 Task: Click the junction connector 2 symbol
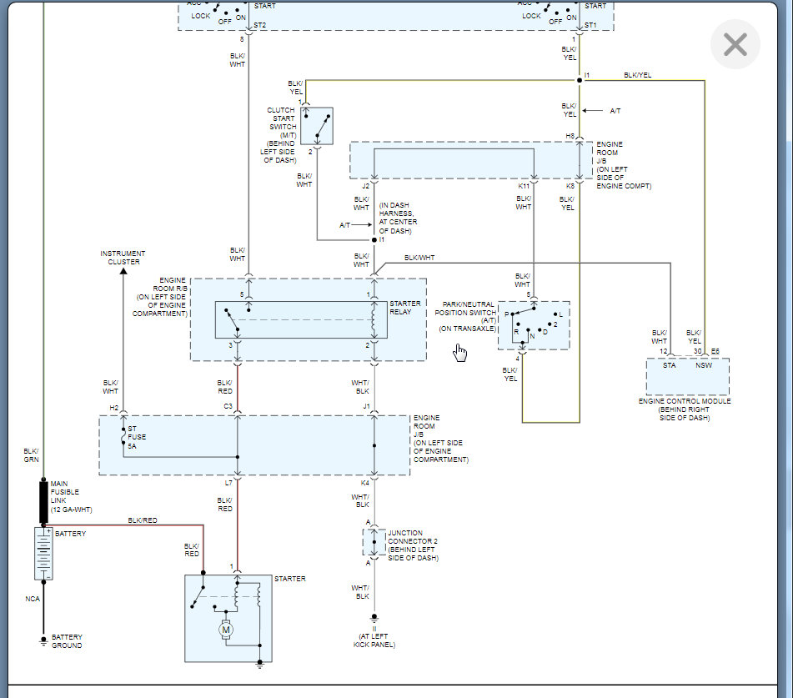pyautogui.click(x=374, y=542)
